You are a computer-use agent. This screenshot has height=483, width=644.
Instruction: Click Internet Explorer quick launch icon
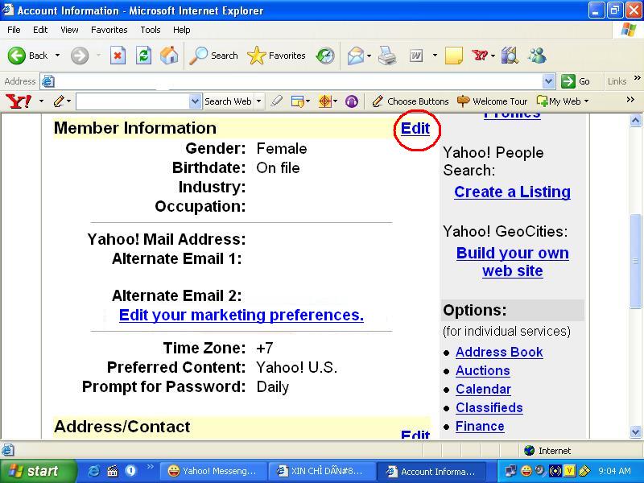tap(93, 471)
